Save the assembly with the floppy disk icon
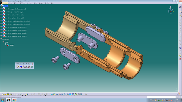The width and height of the screenshot is (182, 102). point(8,94)
